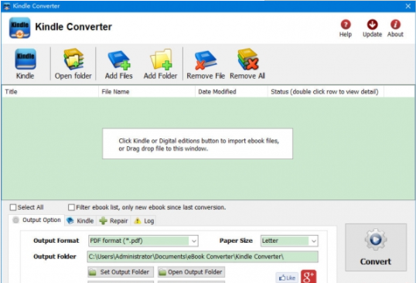Sort by Date Modified column header

(231, 92)
